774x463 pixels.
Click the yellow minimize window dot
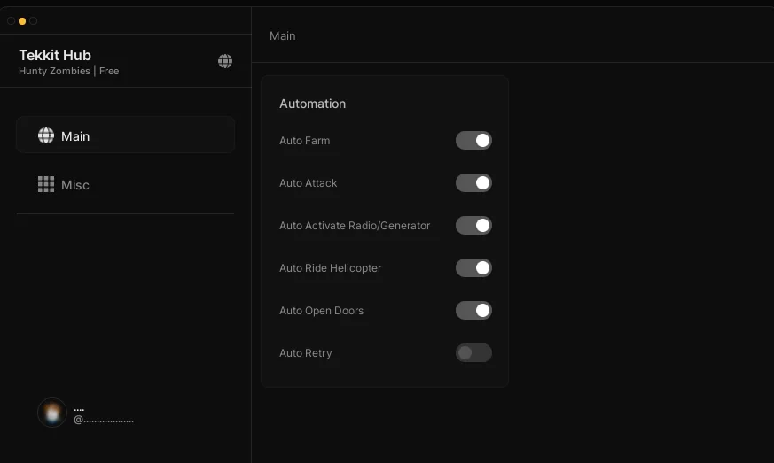pyautogui.click(x=21, y=21)
